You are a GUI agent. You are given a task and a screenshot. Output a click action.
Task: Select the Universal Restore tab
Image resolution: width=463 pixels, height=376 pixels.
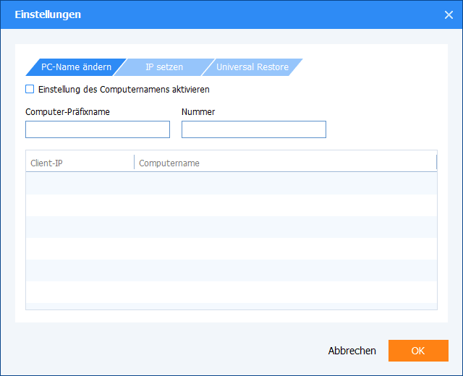click(x=252, y=67)
